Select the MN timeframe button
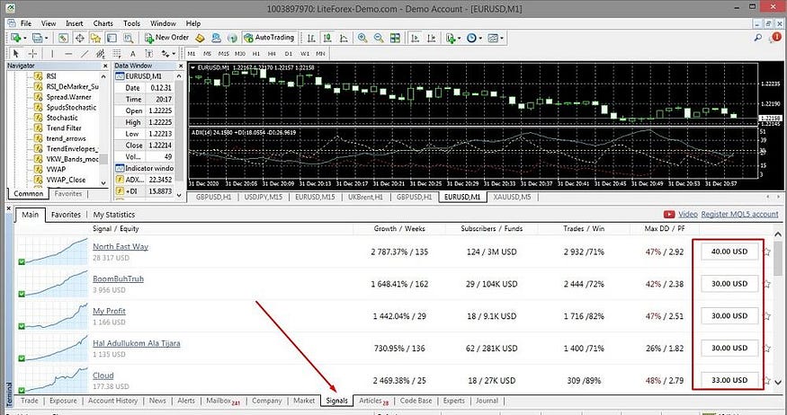This screenshot has width=787, height=415. 321,54
